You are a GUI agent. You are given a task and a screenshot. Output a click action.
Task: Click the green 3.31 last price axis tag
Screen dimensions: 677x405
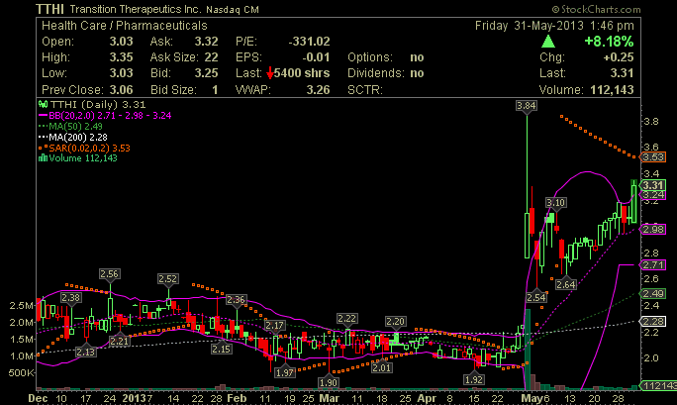click(x=653, y=185)
